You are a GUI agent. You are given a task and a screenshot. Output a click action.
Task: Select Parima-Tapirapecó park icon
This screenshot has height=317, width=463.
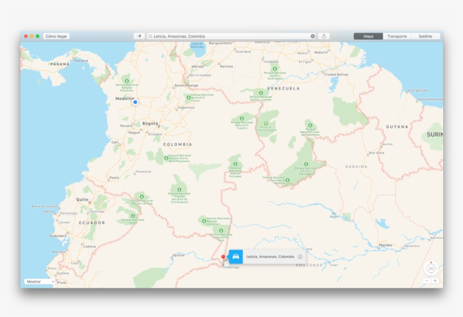pos(306,164)
